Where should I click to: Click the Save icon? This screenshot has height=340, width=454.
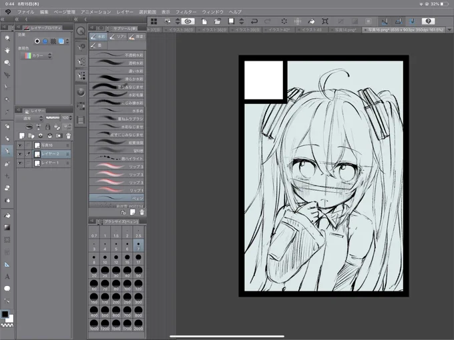click(231, 21)
